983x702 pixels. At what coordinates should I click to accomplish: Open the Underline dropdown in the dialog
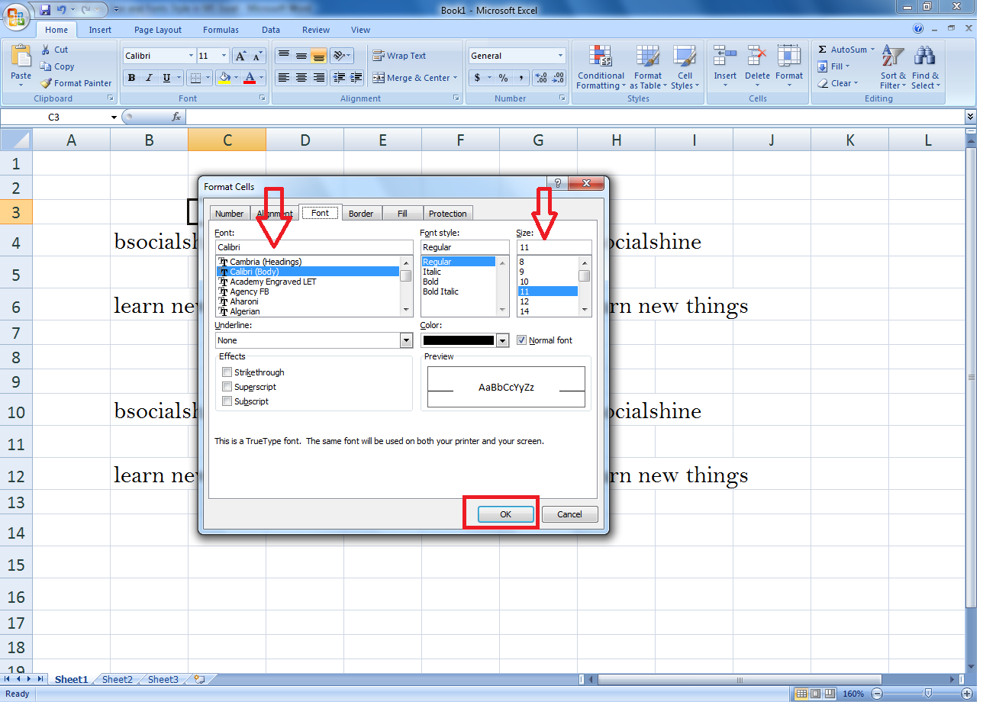pos(406,340)
